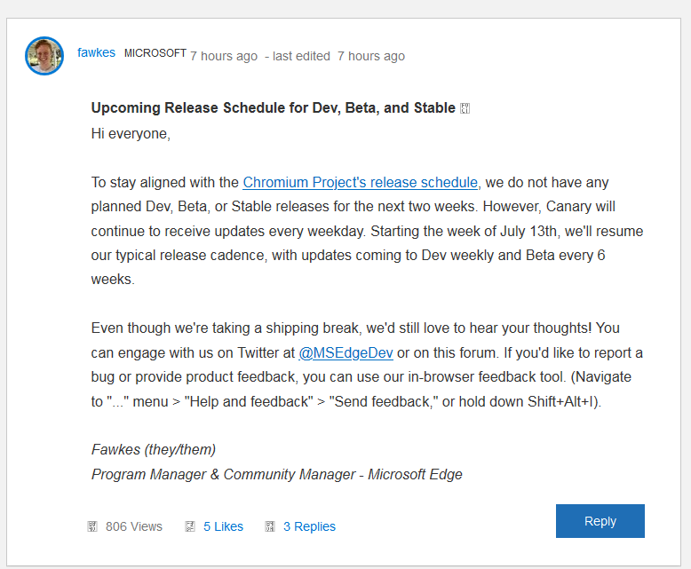Click the MICROSOFT badge next to fawkes

click(155, 53)
